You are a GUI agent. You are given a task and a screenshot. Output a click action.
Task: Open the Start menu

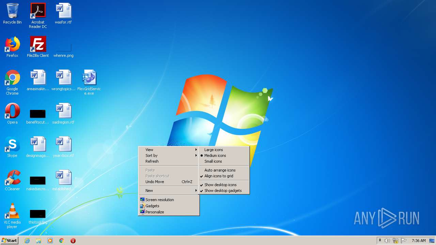pyautogui.click(x=9, y=241)
